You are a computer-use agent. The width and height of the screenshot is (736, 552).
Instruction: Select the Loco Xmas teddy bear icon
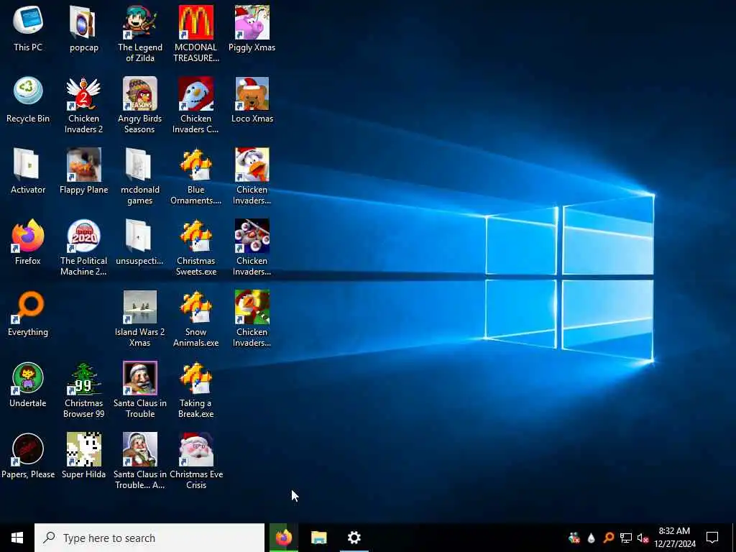[x=252, y=93]
